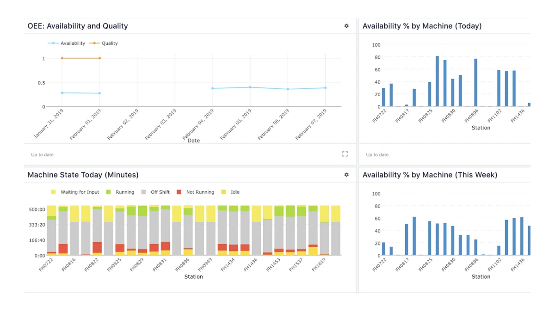
Task: Click the "Machine State Today (Minutes)" heading
Action: pos(83,175)
